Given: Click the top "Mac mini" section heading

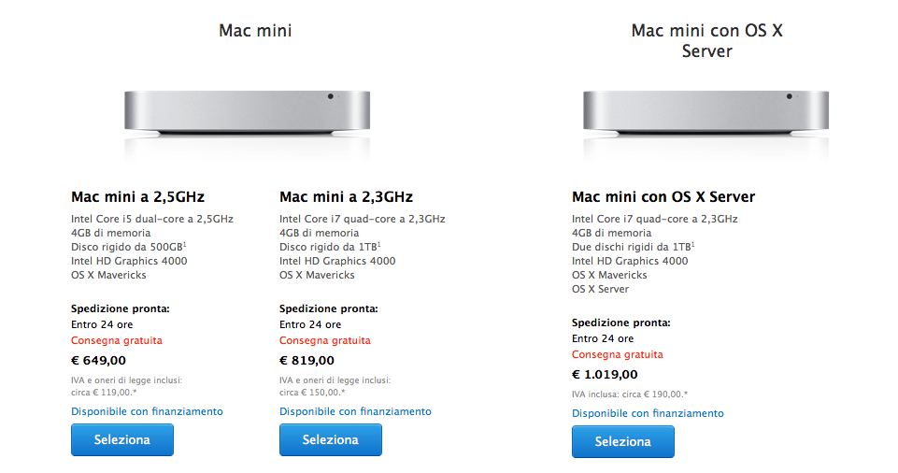Looking at the screenshot, I should (x=255, y=31).
